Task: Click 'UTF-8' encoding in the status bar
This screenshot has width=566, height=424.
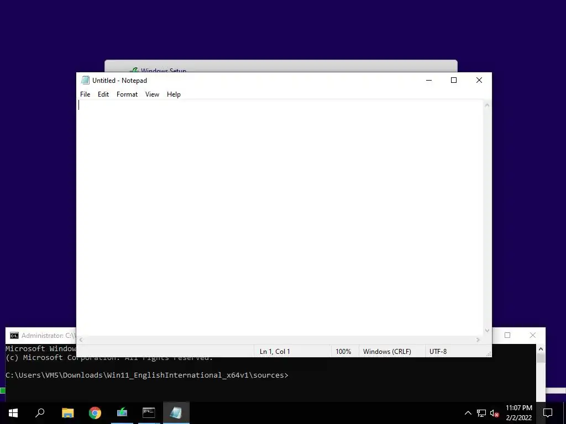Action: point(438,352)
